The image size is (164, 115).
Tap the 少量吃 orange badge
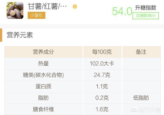(36, 15)
